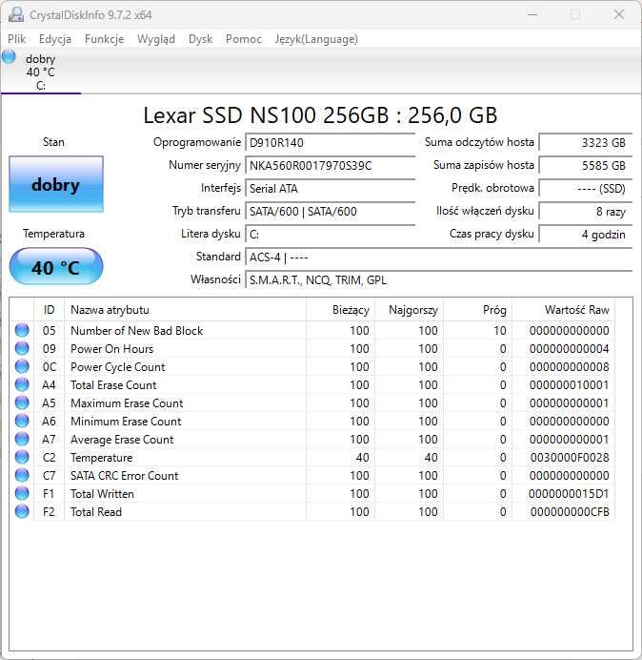Viewport: 642px width, 660px height.
Task: Close the CrystalDiskInfo window
Action: point(619,14)
